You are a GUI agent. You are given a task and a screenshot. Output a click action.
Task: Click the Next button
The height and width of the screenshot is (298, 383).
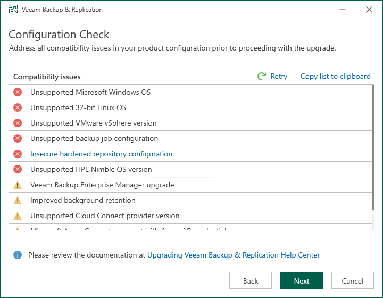(302, 280)
